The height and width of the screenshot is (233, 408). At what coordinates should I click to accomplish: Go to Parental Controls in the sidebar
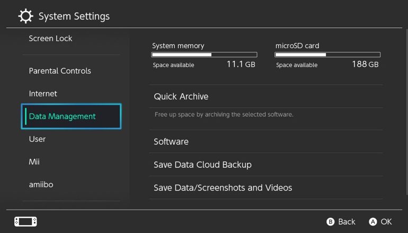tap(60, 71)
